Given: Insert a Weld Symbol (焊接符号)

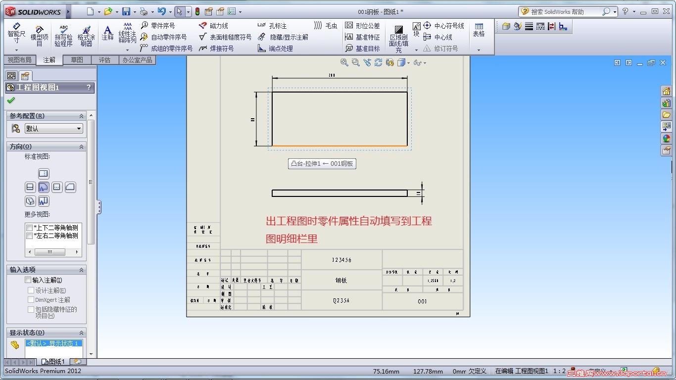Looking at the screenshot, I should [x=216, y=48].
